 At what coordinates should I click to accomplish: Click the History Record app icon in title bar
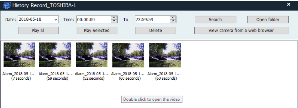[7, 5]
